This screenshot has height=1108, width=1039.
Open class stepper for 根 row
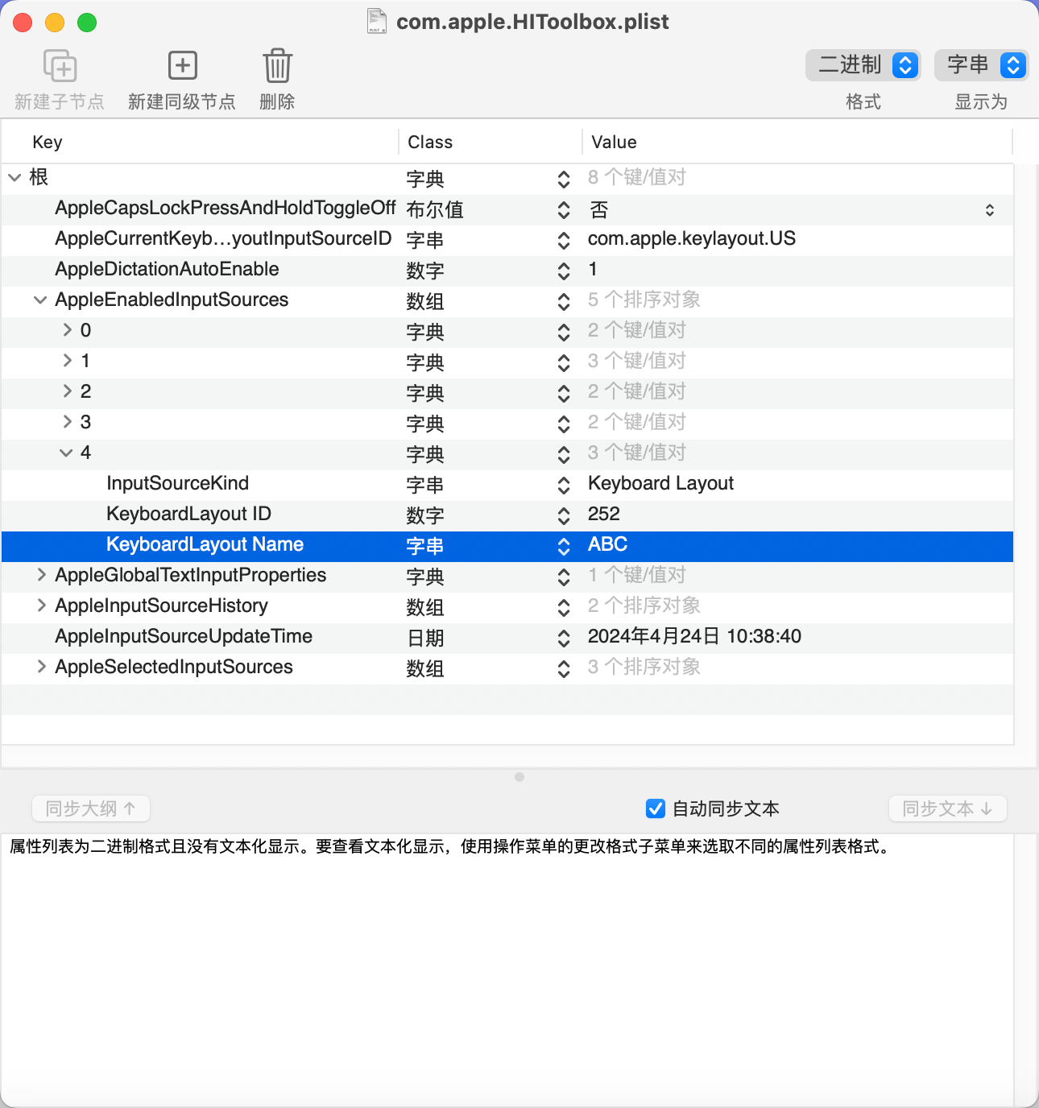click(x=564, y=179)
